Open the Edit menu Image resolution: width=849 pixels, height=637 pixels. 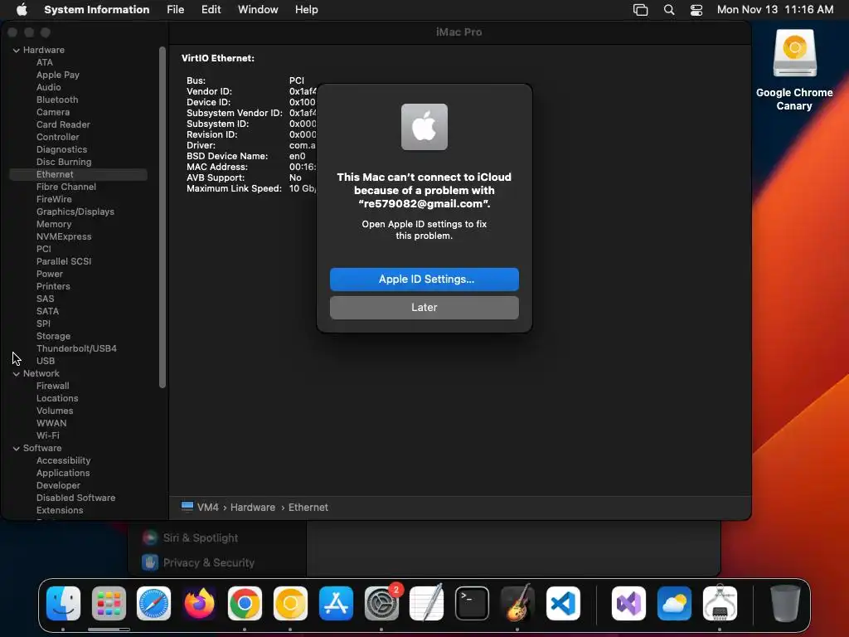(x=211, y=9)
